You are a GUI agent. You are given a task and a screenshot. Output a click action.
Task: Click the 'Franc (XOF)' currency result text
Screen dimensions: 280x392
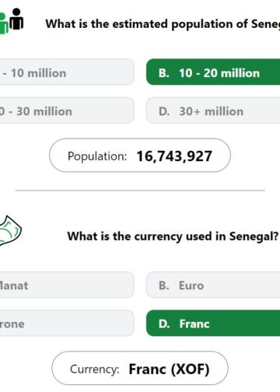169,369
